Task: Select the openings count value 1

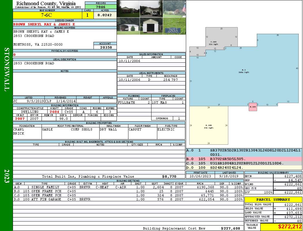Action: click(x=179, y=118)
